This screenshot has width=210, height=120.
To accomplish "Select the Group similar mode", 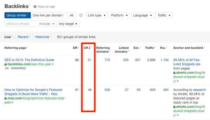I will coord(18,15).
